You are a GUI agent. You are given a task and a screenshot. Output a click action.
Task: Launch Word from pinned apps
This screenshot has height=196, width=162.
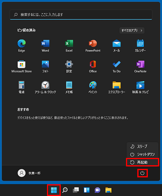[45, 46]
